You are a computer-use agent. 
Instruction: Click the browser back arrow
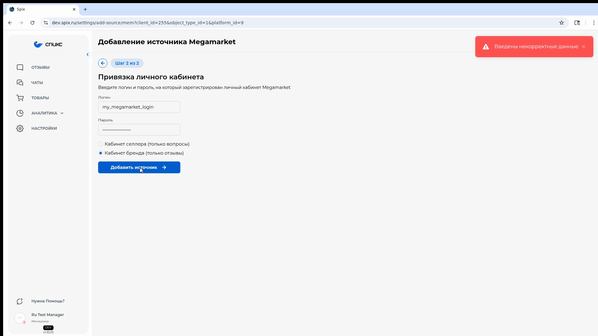pos(10,23)
